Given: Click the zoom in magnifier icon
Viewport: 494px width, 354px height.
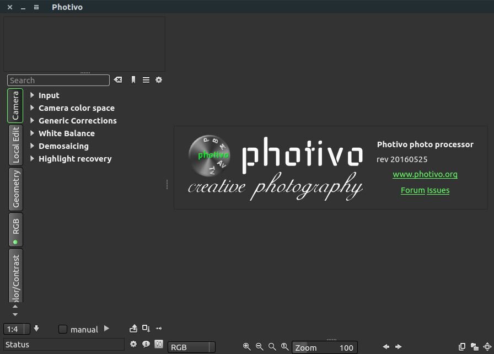Looking at the screenshot, I should click(246, 347).
